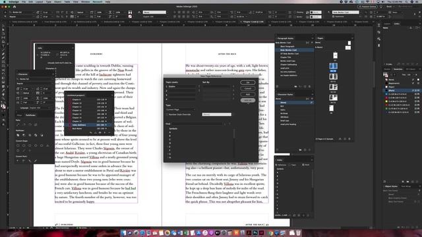Click the Pathfinder Add icon
Image resolution: width=422 pixels, height=237 pixels.
[18, 135]
